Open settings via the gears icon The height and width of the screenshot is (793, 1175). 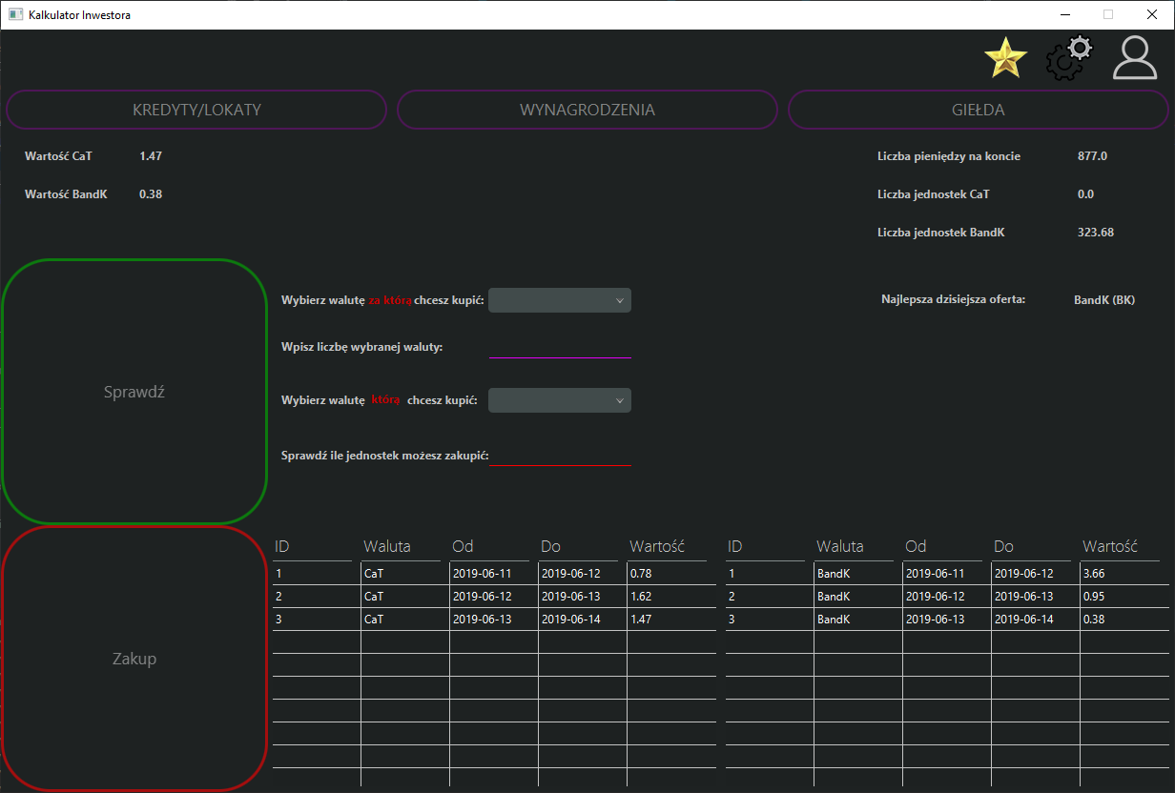(1069, 58)
